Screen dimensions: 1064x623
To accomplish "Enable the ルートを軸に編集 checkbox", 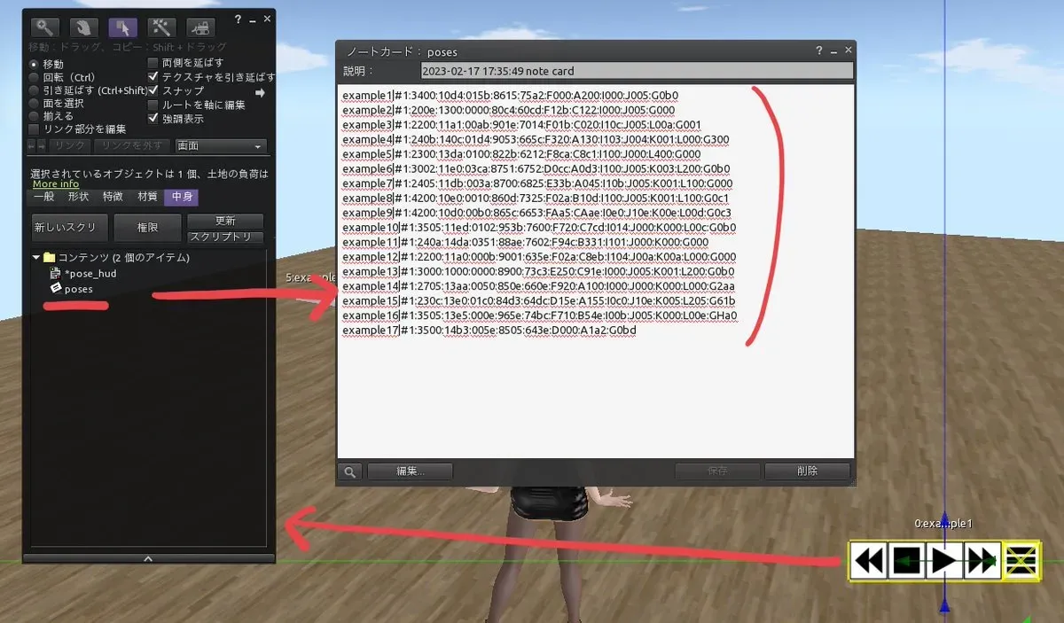I will pos(153,105).
